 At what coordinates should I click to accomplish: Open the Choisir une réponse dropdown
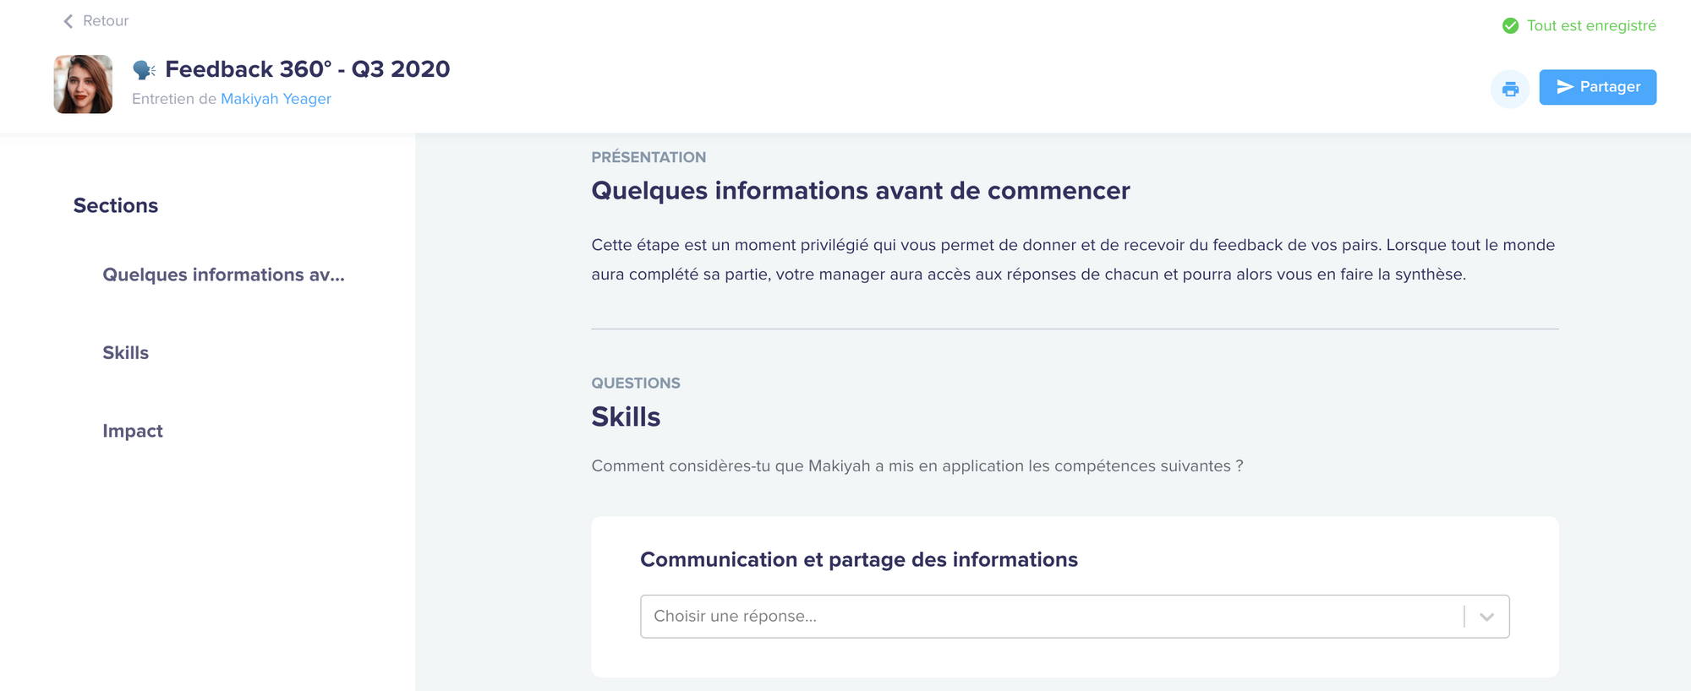[x=1075, y=617]
